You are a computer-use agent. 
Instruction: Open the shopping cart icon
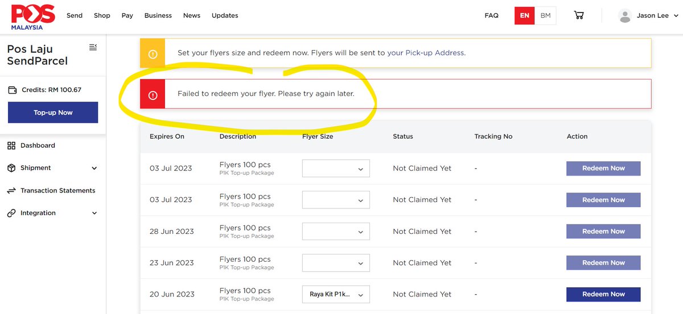coord(579,15)
